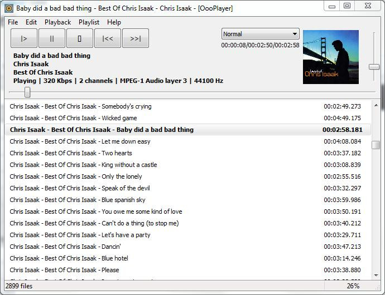Select the track Somebody's crying
Screen dimensions: 385x295
coord(188,106)
